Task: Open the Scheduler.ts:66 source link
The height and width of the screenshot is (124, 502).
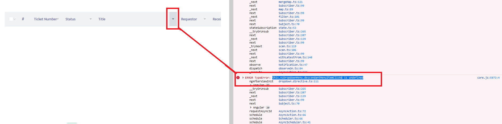Action: coord(290,118)
